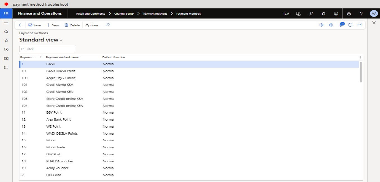Viewport: 380px width, 182px height.
Task: Click the grid vertical scrollbar
Action: pyautogui.click(x=361, y=72)
